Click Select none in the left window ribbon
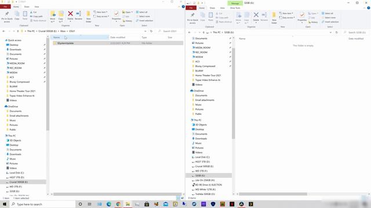 (143, 16)
